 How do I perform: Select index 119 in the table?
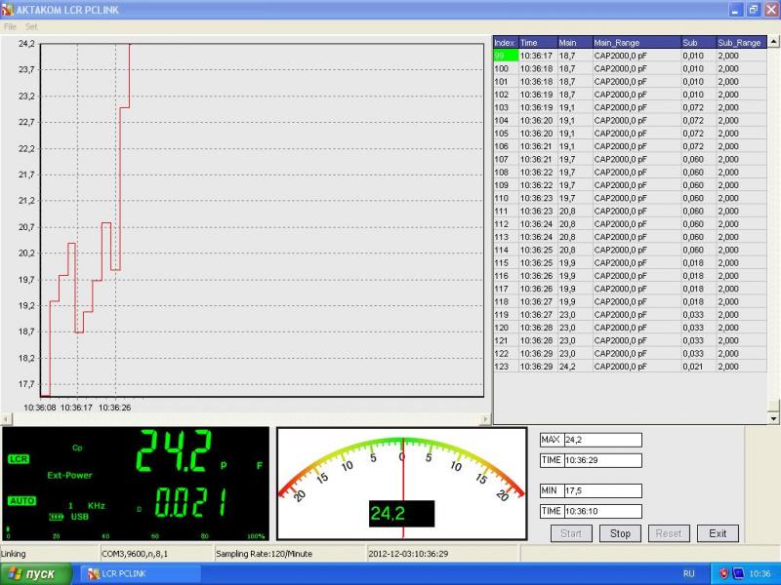[x=506, y=314]
